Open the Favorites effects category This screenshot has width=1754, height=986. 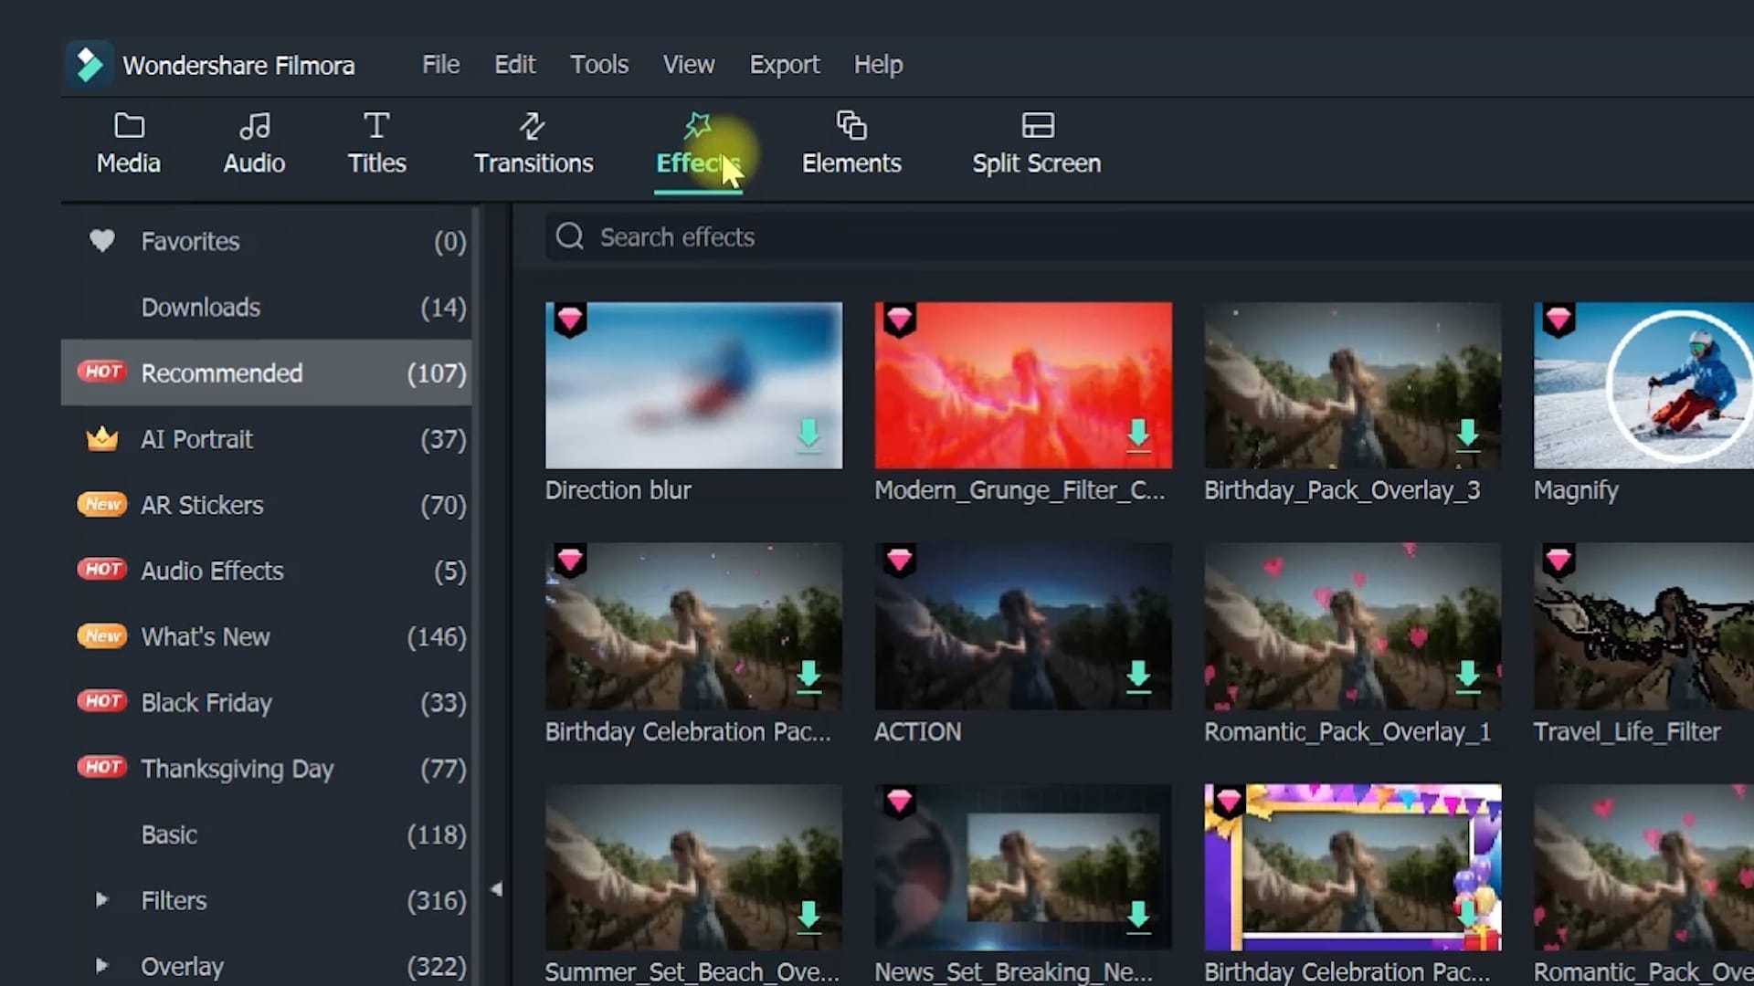[x=189, y=241]
